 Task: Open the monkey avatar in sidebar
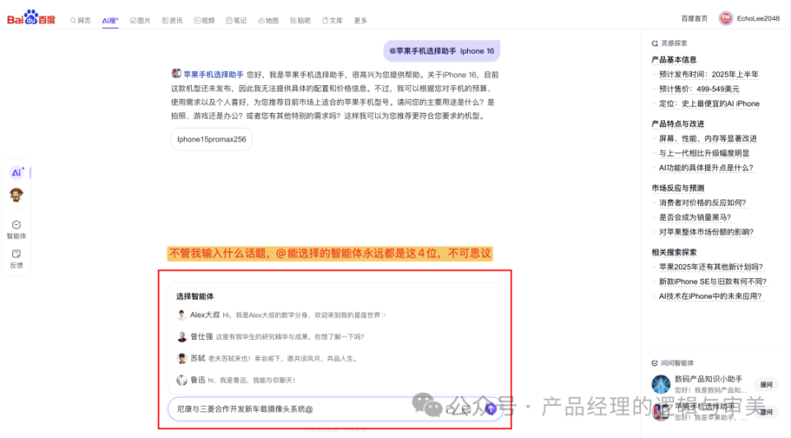pyautogui.click(x=16, y=195)
